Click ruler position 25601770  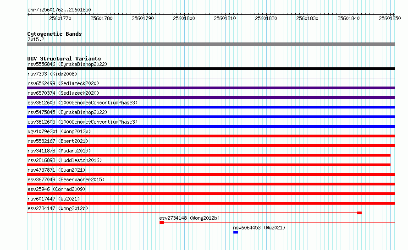[60, 18]
